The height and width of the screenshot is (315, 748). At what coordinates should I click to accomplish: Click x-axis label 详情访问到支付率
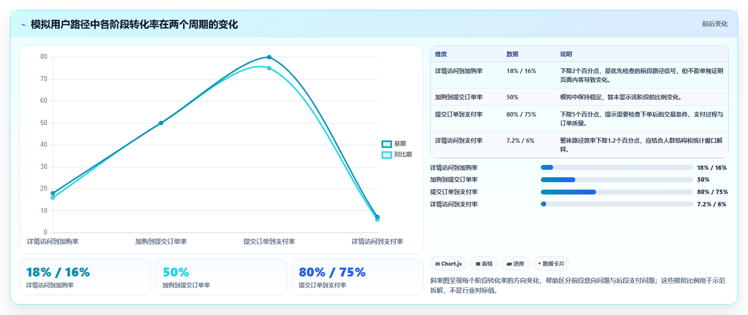coord(377,241)
